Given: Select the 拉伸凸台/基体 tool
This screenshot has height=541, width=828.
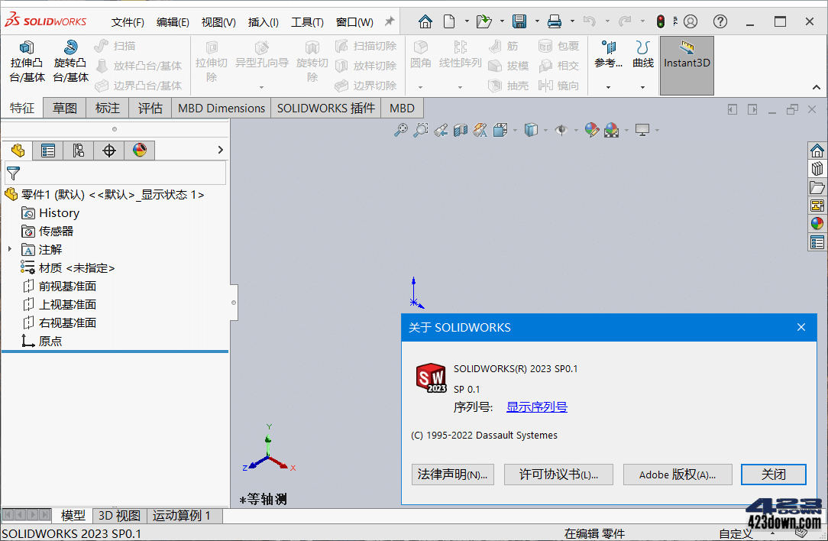Looking at the screenshot, I should [x=27, y=61].
